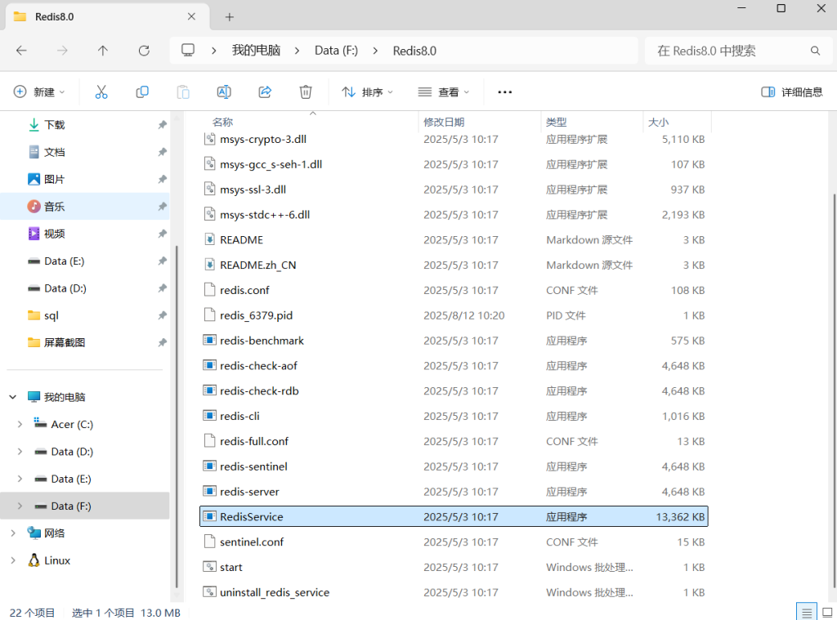Click the Rename icon in toolbar

pyautogui.click(x=224, y=92)
